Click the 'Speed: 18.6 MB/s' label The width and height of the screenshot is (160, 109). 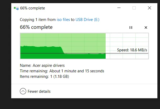pos(132,50)
